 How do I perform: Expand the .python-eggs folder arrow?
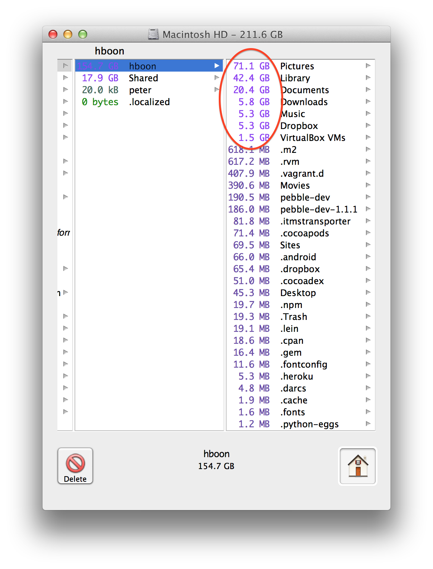(368, 424)
